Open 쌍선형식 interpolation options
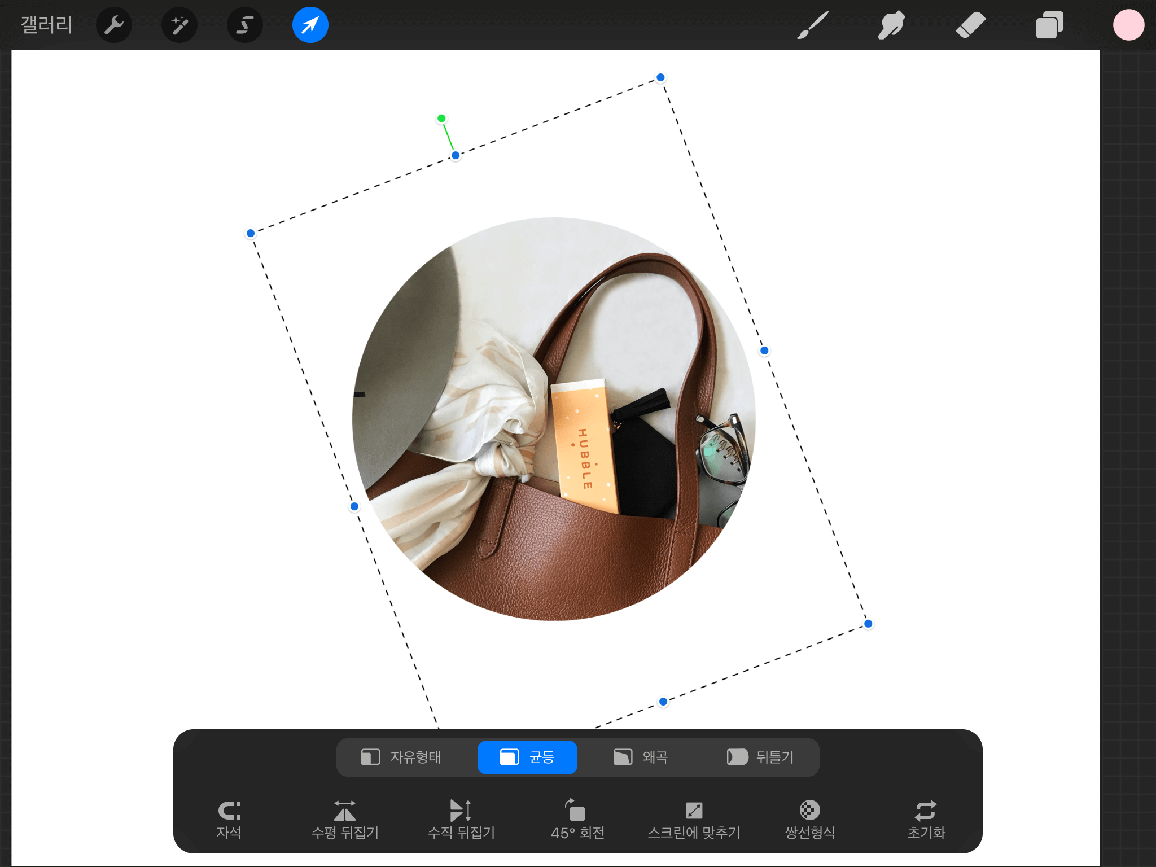 coord(810,819)
